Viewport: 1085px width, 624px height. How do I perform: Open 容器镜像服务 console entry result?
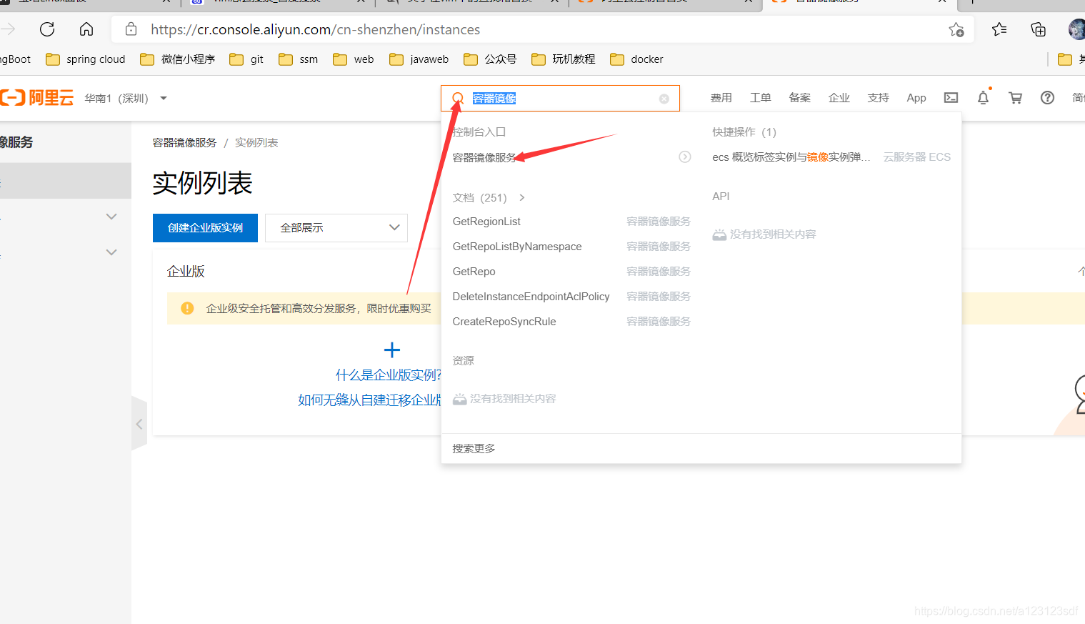(484, 157)
